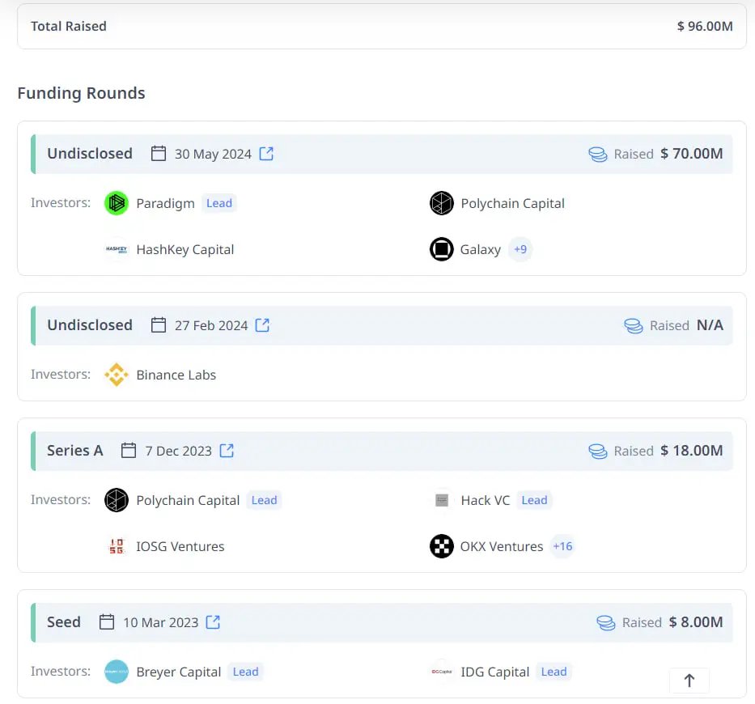Click the Lead badge next to IDG Capital
Viewport: 755px width, 704px height.
coord(554,672)
